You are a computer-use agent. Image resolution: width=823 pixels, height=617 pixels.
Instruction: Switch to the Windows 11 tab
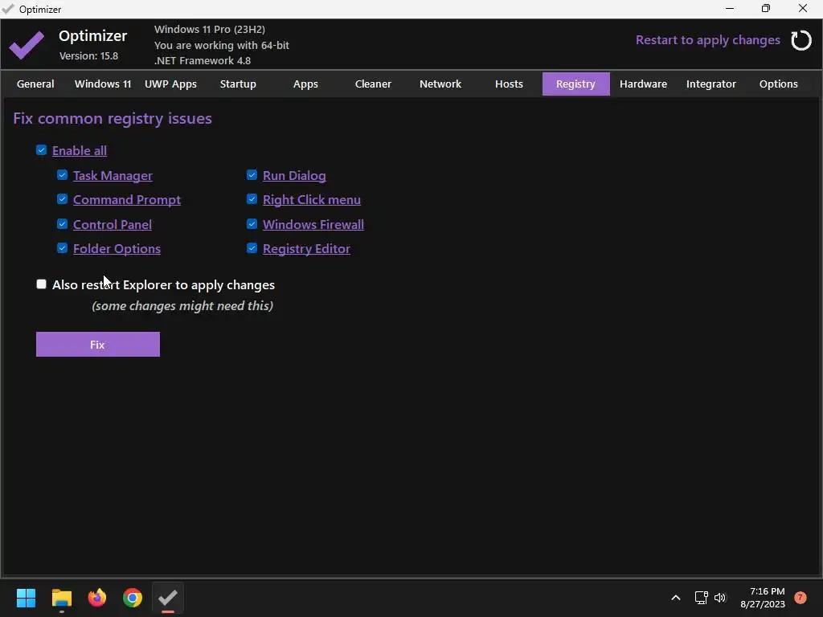click(x=103, y=84)
